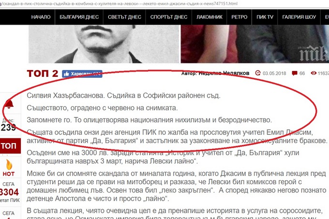Viewport: 329px width, 219px height.
Task: Click the black-and-white portrait photo
Action: [x=104, y=44]
